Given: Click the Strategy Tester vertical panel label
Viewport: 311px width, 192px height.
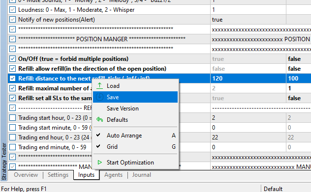Looking at the screenshot, I should (4, 162).
